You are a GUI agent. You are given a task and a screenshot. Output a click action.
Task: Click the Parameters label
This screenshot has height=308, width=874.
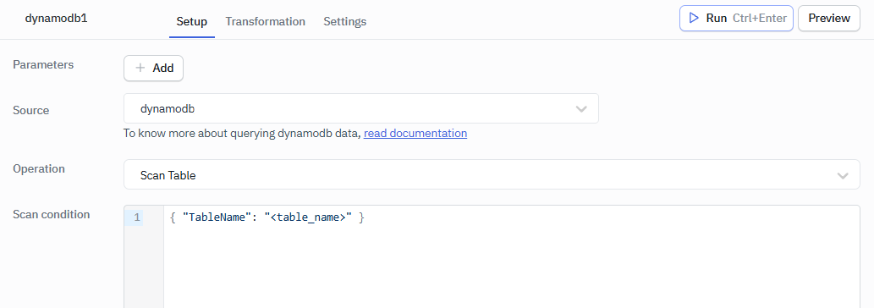coord(43,64)
